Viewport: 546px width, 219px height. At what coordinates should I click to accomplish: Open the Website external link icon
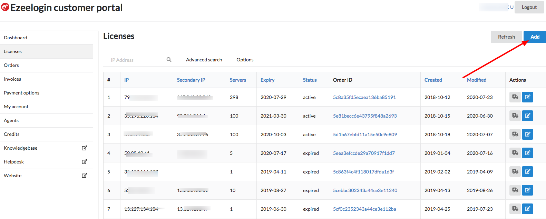pos(84,176)
